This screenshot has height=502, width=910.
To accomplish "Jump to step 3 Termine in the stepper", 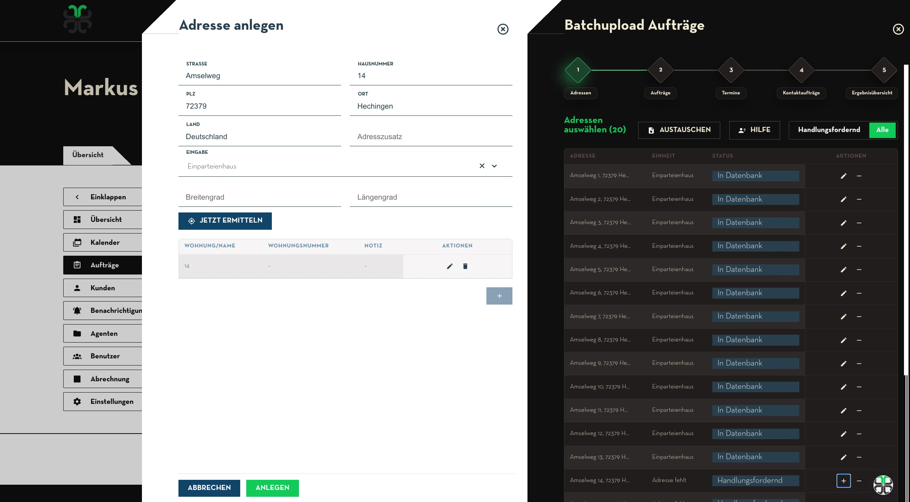I will [730, 70].
